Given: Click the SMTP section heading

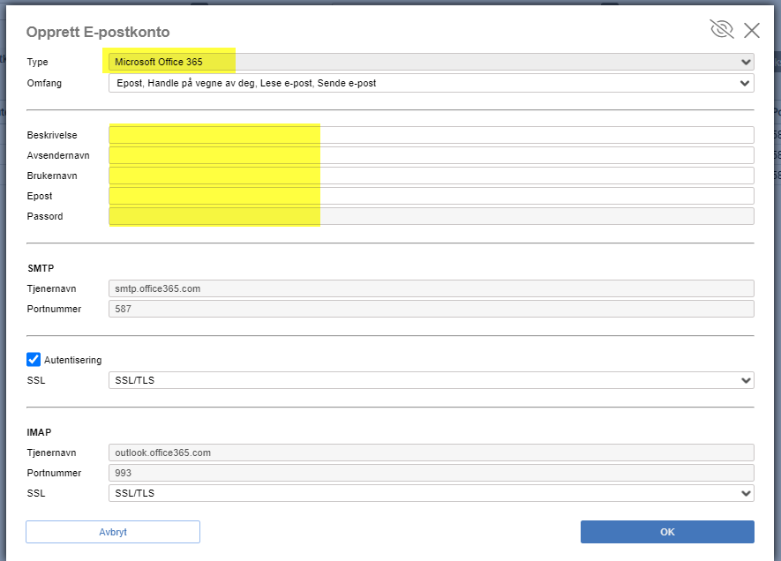Looking at the screenshot, I should [x=41, y=268].
